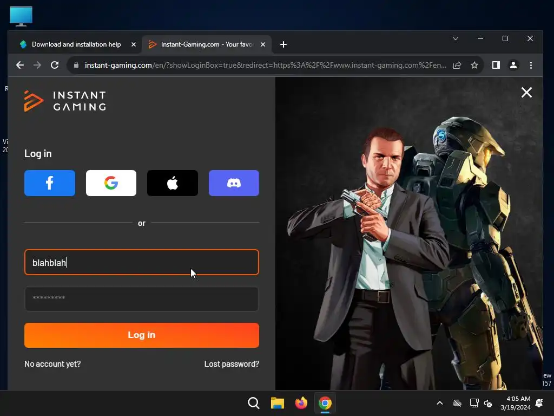Open a new browser tab

click(x=283, y=44)
